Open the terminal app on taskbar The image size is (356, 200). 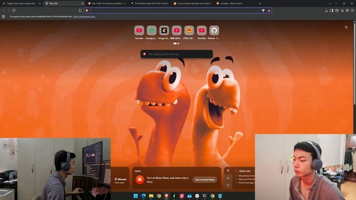point(205,196)
